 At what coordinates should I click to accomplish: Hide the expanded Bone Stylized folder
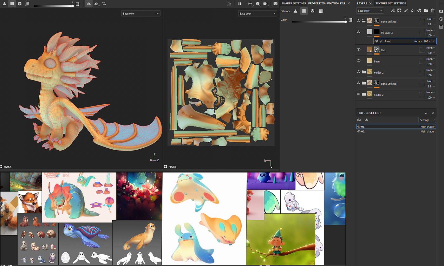click(x=359, y=21)
